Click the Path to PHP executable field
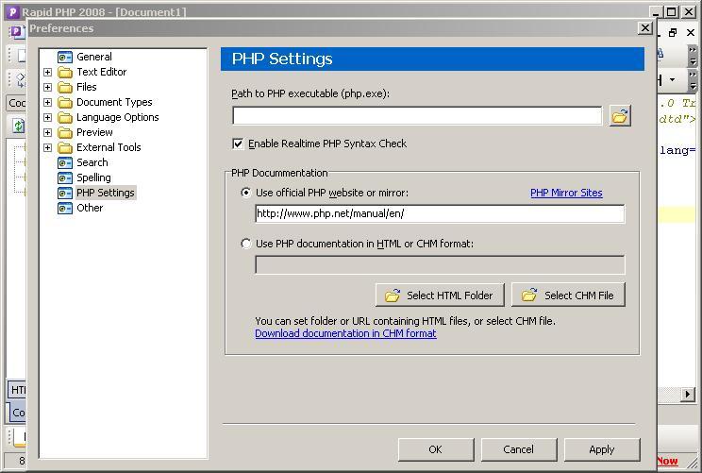 pos(417,116)
